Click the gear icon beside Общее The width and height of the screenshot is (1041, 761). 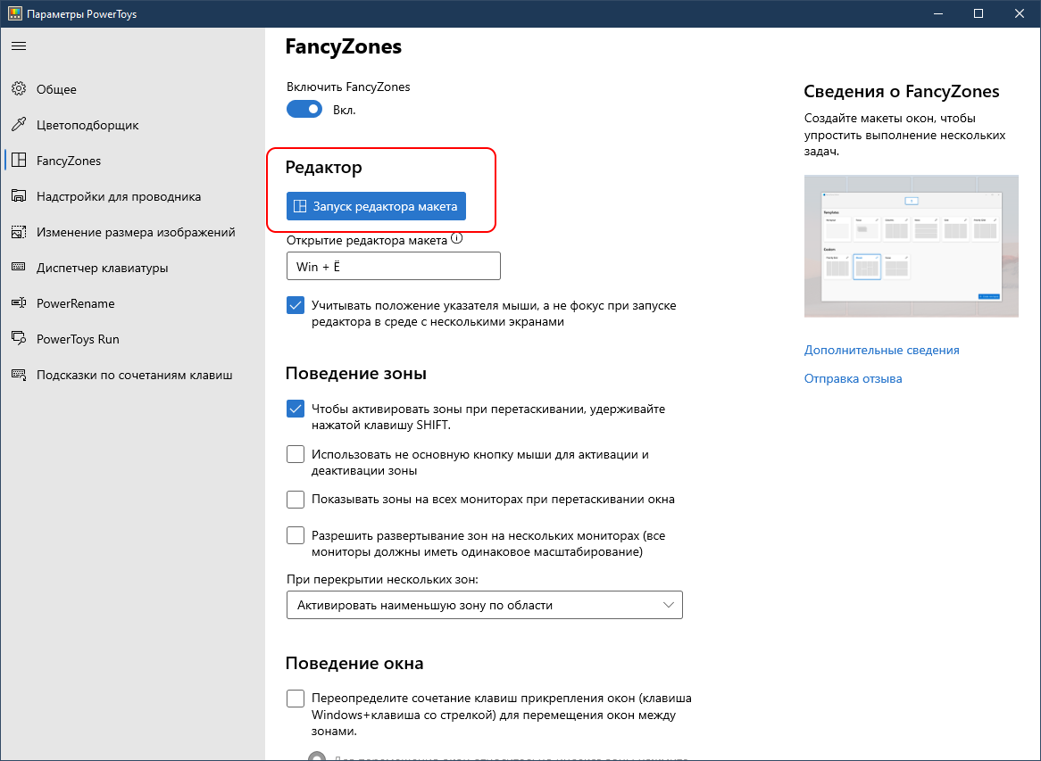pyautogui.click(x=19, y=89)
